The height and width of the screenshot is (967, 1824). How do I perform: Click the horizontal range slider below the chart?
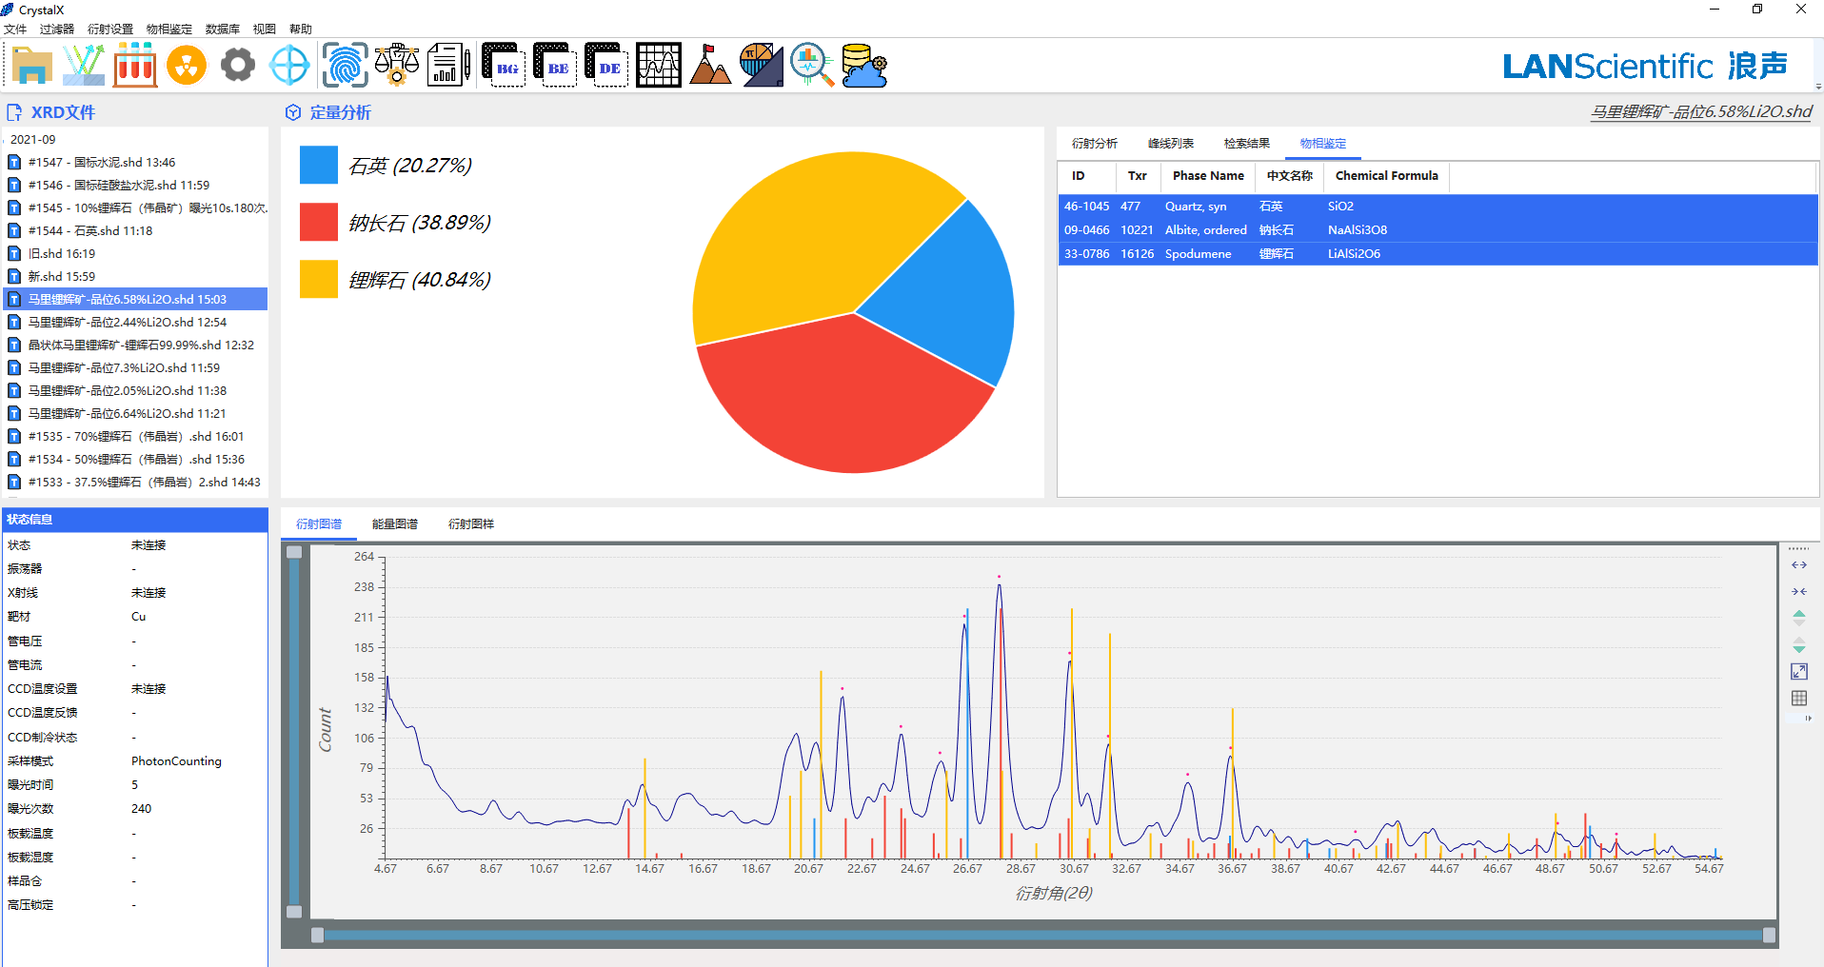pyautogui.click(x=1042, y=936)
